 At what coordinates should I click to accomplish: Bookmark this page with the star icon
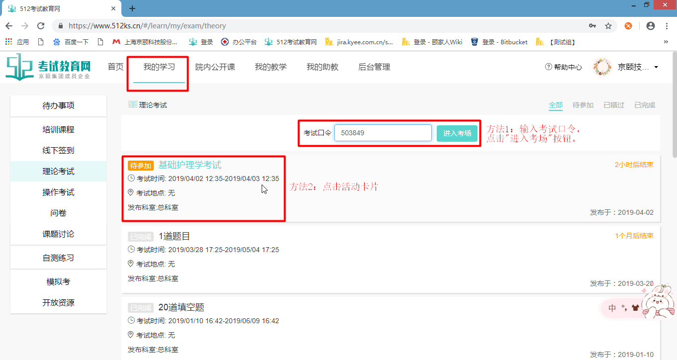coord(608,26)
